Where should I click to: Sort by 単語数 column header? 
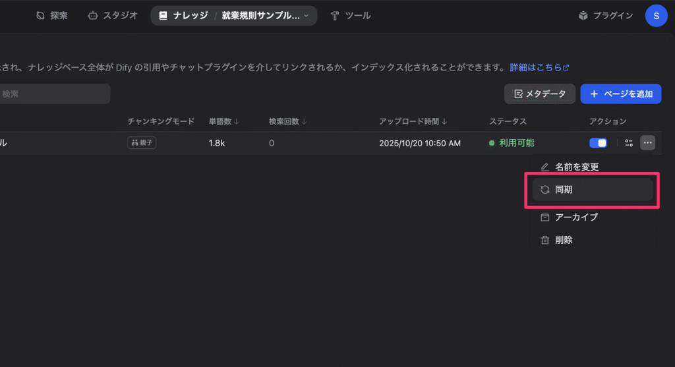click(x=224, y=121)
